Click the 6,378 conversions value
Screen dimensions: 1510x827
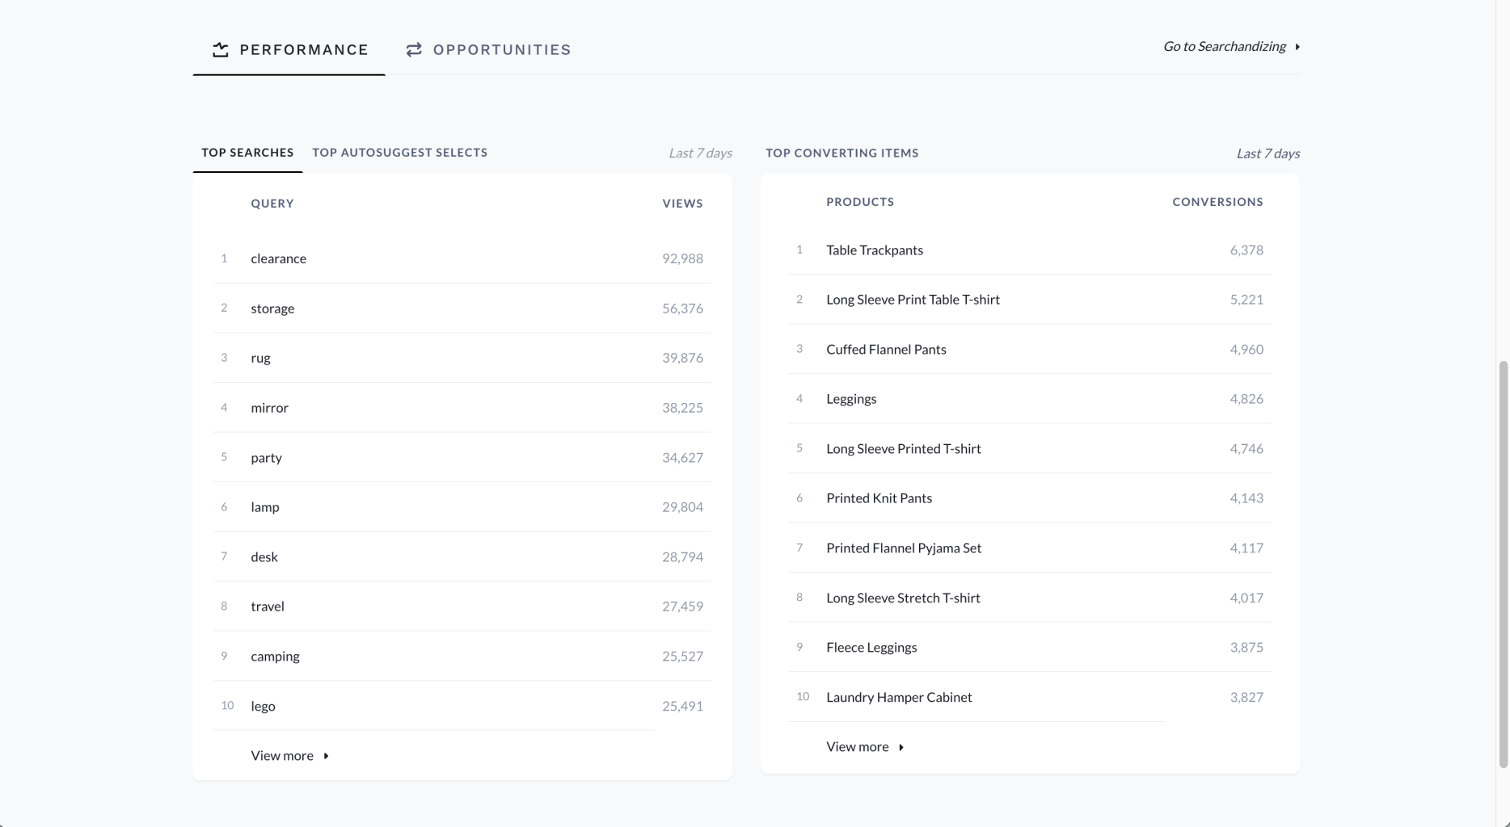click(1246, 250)
